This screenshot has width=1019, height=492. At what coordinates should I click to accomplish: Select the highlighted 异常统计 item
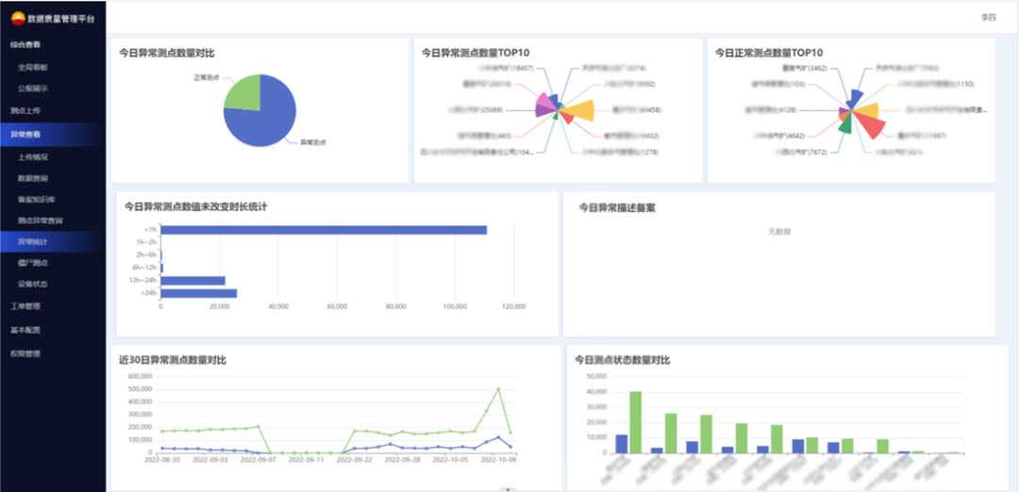coord(33,242)
